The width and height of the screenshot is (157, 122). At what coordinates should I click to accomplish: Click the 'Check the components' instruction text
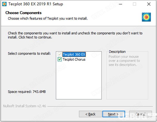click(x=75, y=35)
